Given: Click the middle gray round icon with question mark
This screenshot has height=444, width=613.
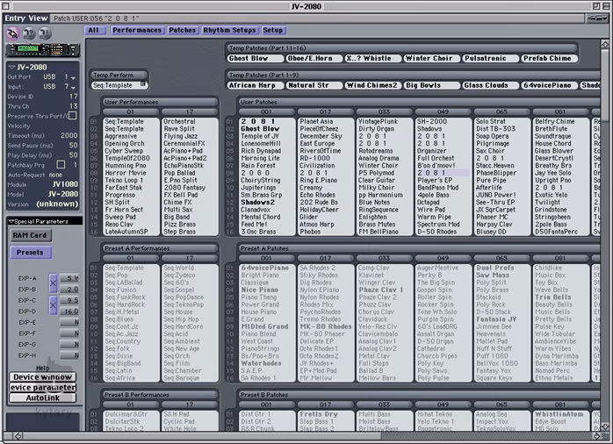Looking at the screenshot, I should coord(28,33).
